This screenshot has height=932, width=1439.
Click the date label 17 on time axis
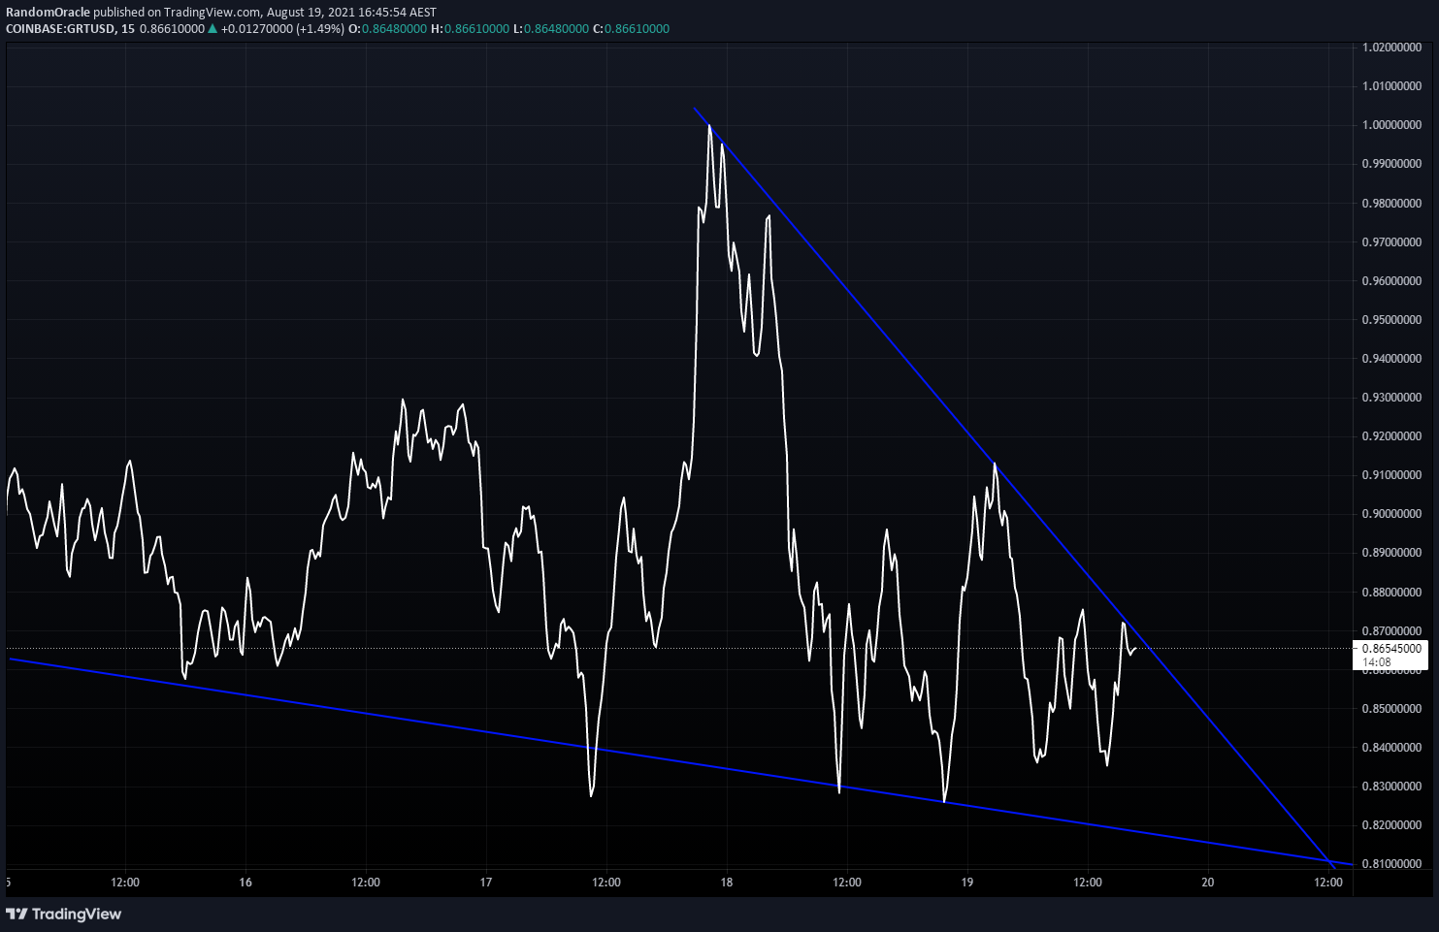click(486, 883)
